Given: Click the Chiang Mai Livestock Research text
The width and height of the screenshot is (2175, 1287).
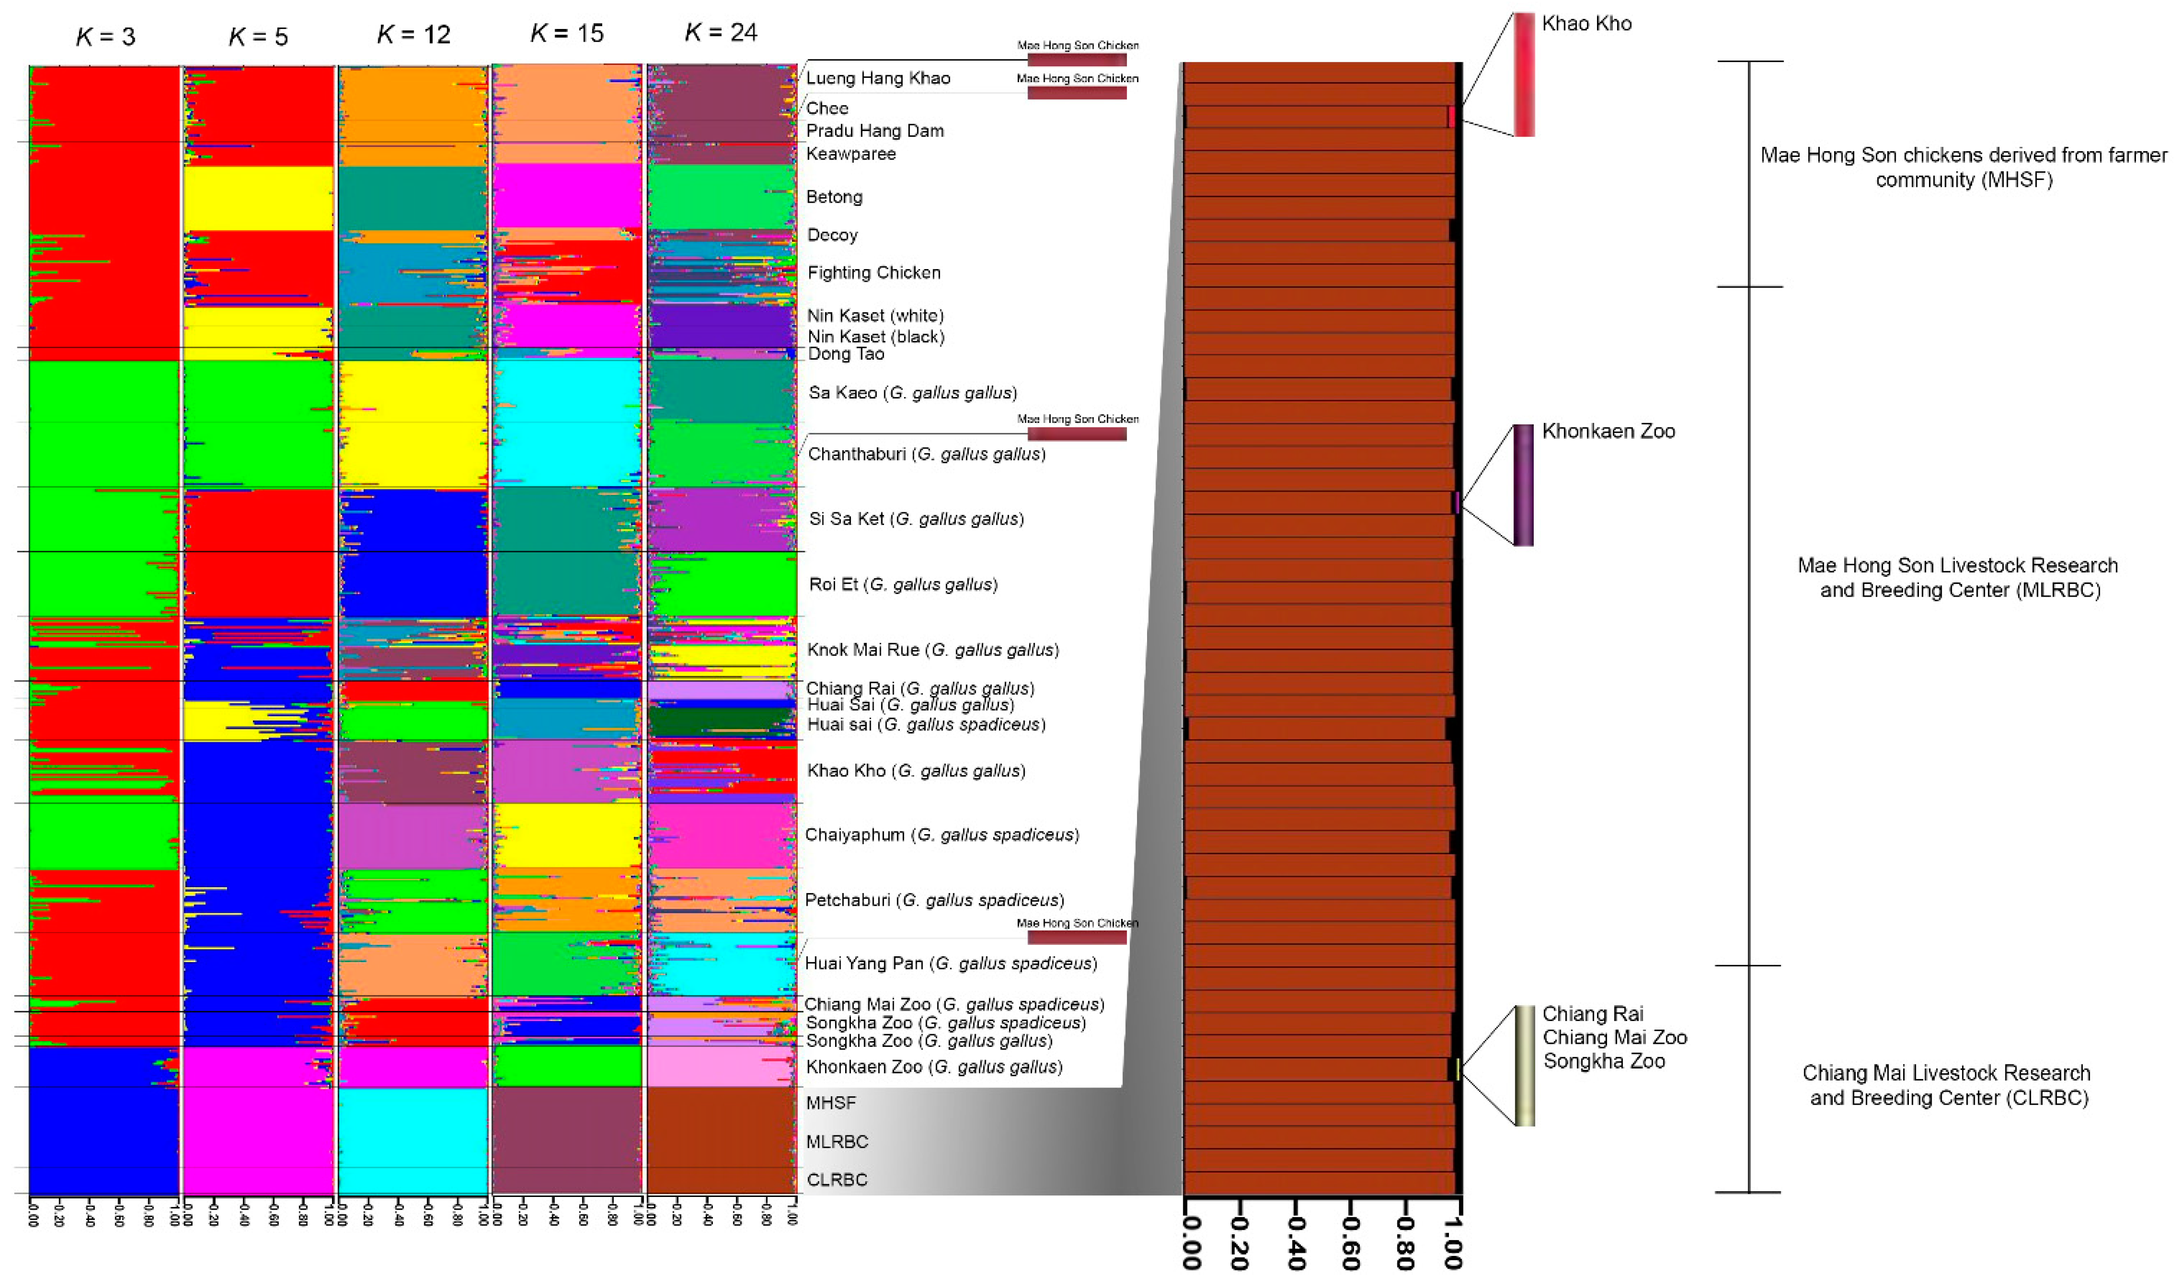Looking at the screenshot, I should coord(1947,1085).
